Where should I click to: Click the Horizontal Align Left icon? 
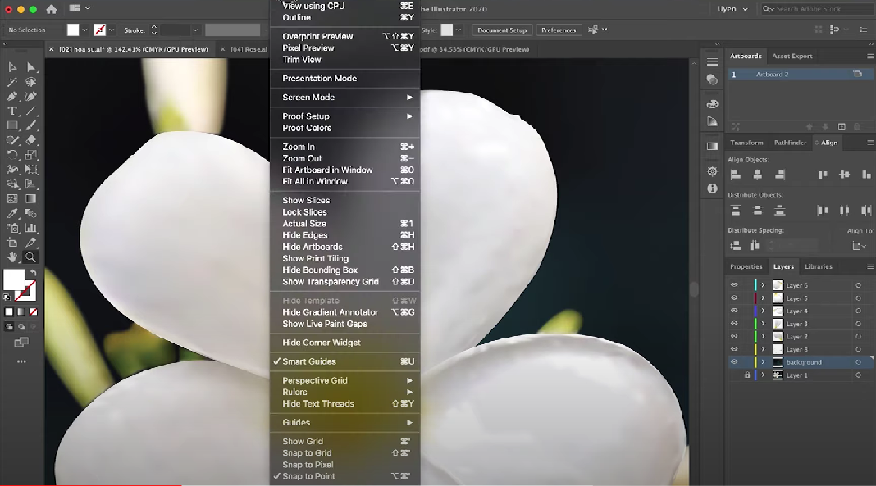coord(736,175)
